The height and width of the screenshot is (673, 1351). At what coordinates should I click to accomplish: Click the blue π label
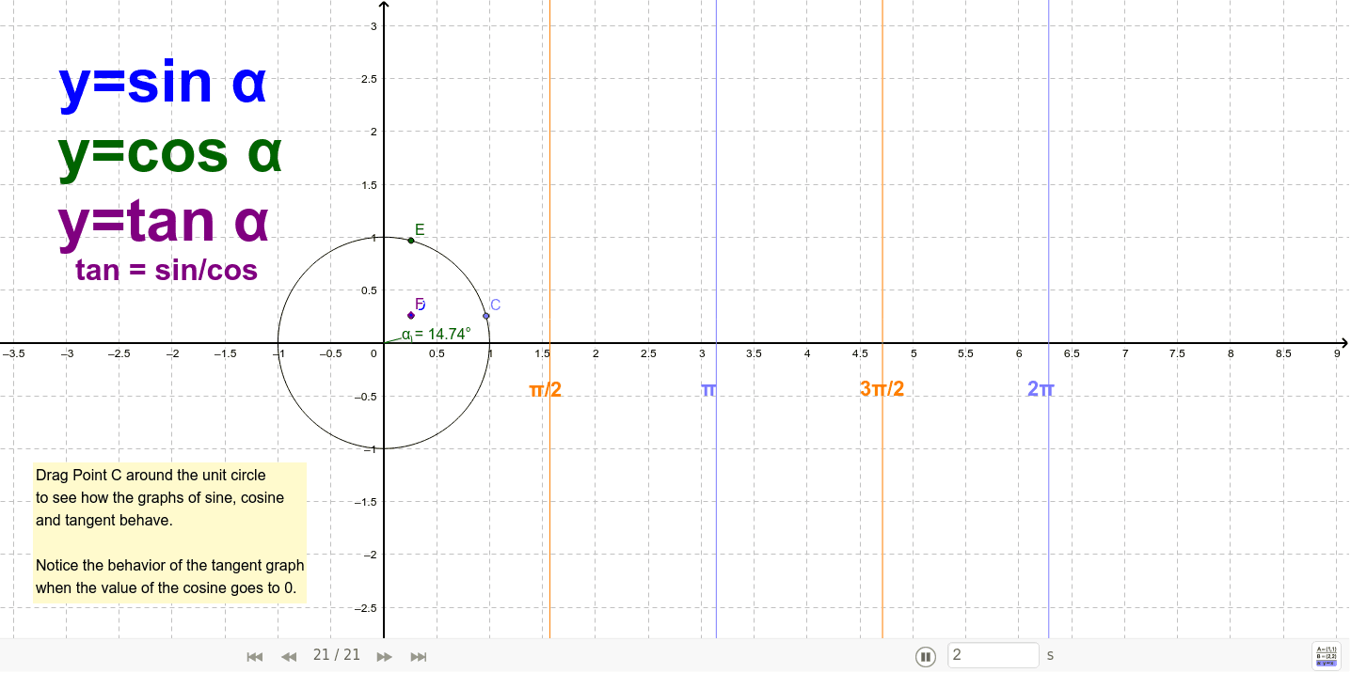[x=708, y=388]
